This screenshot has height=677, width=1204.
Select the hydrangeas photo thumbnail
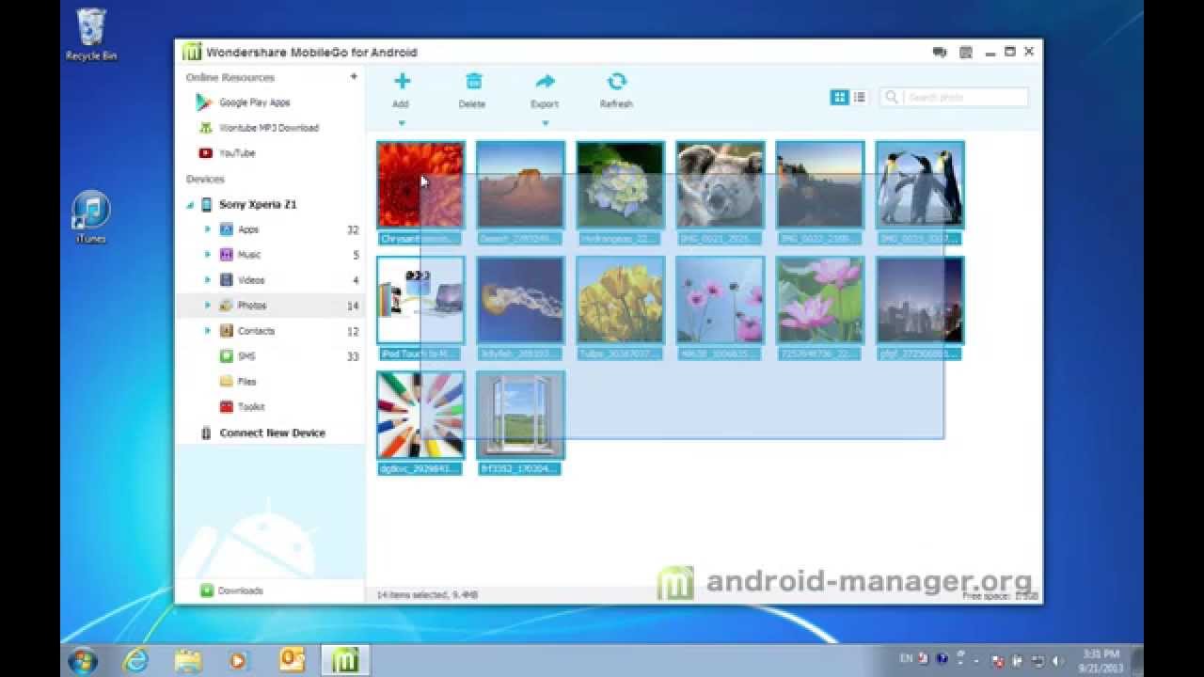point(620,184)
